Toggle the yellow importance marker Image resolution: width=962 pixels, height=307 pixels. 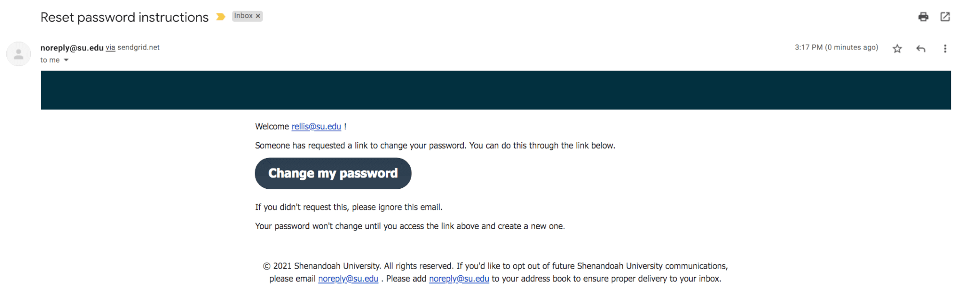221,17
